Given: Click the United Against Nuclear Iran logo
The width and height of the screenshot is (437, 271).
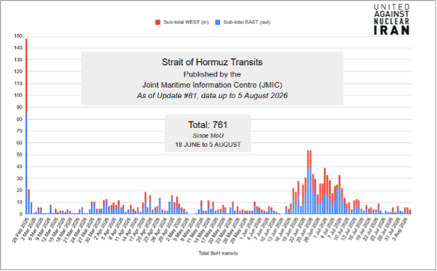Looking at the screenshot, I should 392,19.
